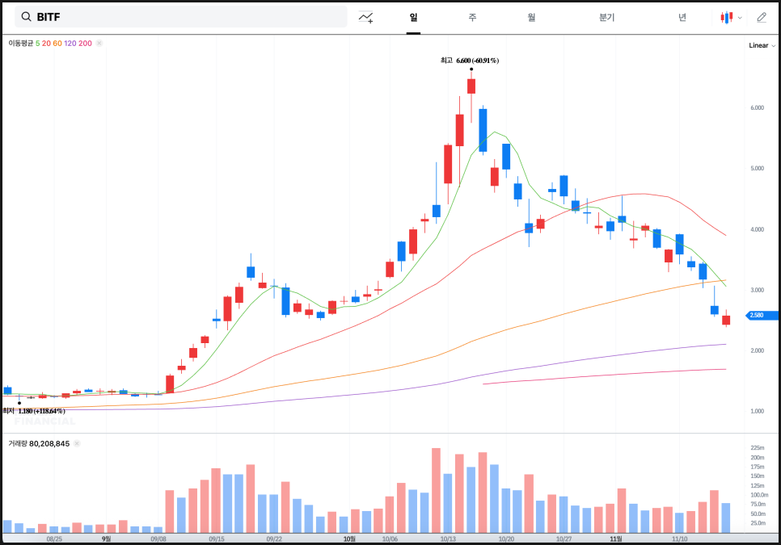Screen dimensions: 781x545
Task: Select the quarterly (분기) interval tab
Action: pos(606,17)
